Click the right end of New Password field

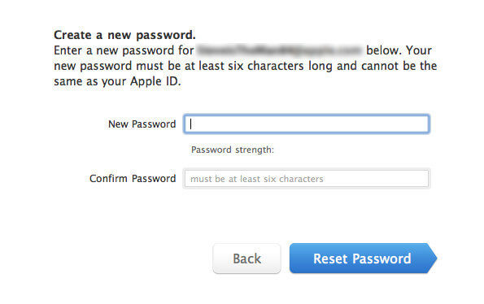pyautogui.click(x=421, y=124)
